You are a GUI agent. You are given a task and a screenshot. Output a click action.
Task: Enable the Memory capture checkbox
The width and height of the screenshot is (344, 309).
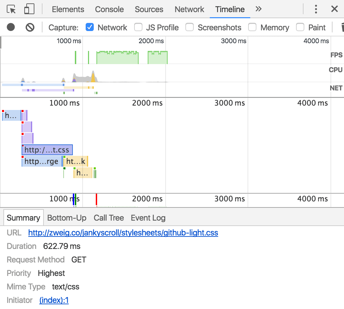point(252,27)
